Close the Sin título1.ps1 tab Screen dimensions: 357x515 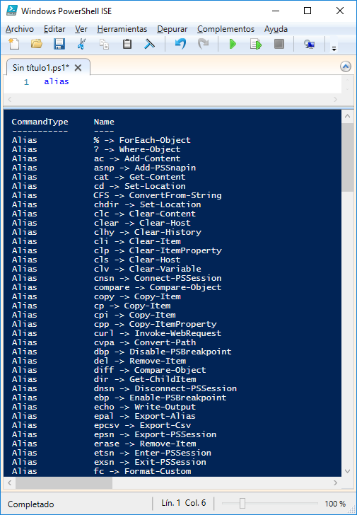pyautogui.click(x=78, y=68)
